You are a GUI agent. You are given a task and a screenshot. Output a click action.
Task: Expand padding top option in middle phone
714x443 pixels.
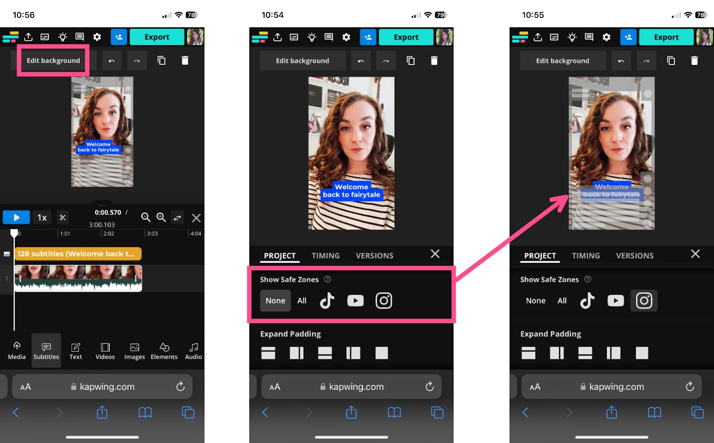coord(268,353)
